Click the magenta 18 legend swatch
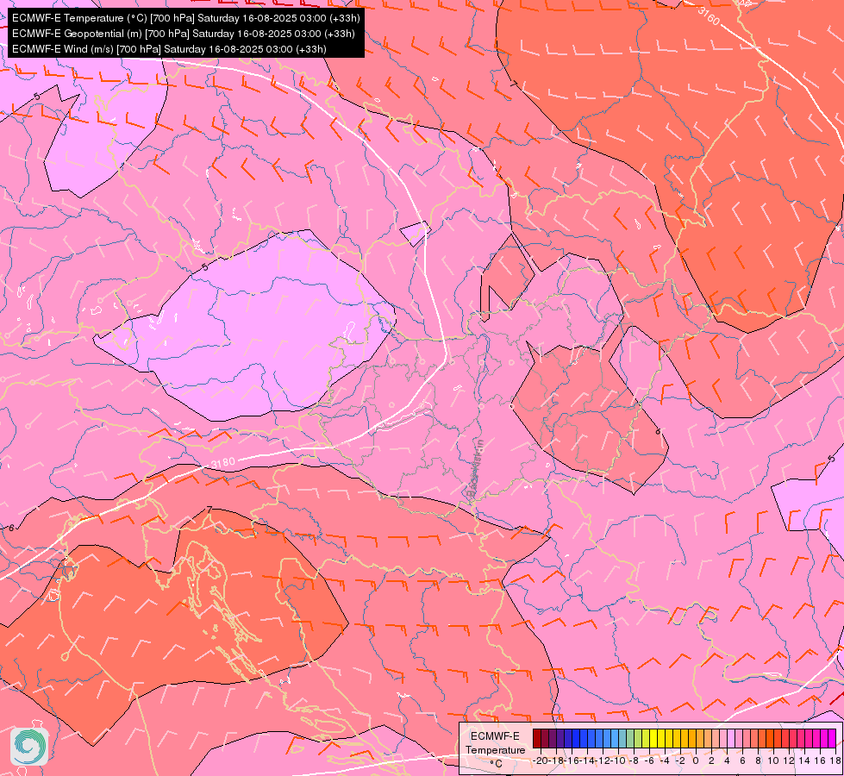This screenshot has width=844, height=776. click(x=832, y=738)
